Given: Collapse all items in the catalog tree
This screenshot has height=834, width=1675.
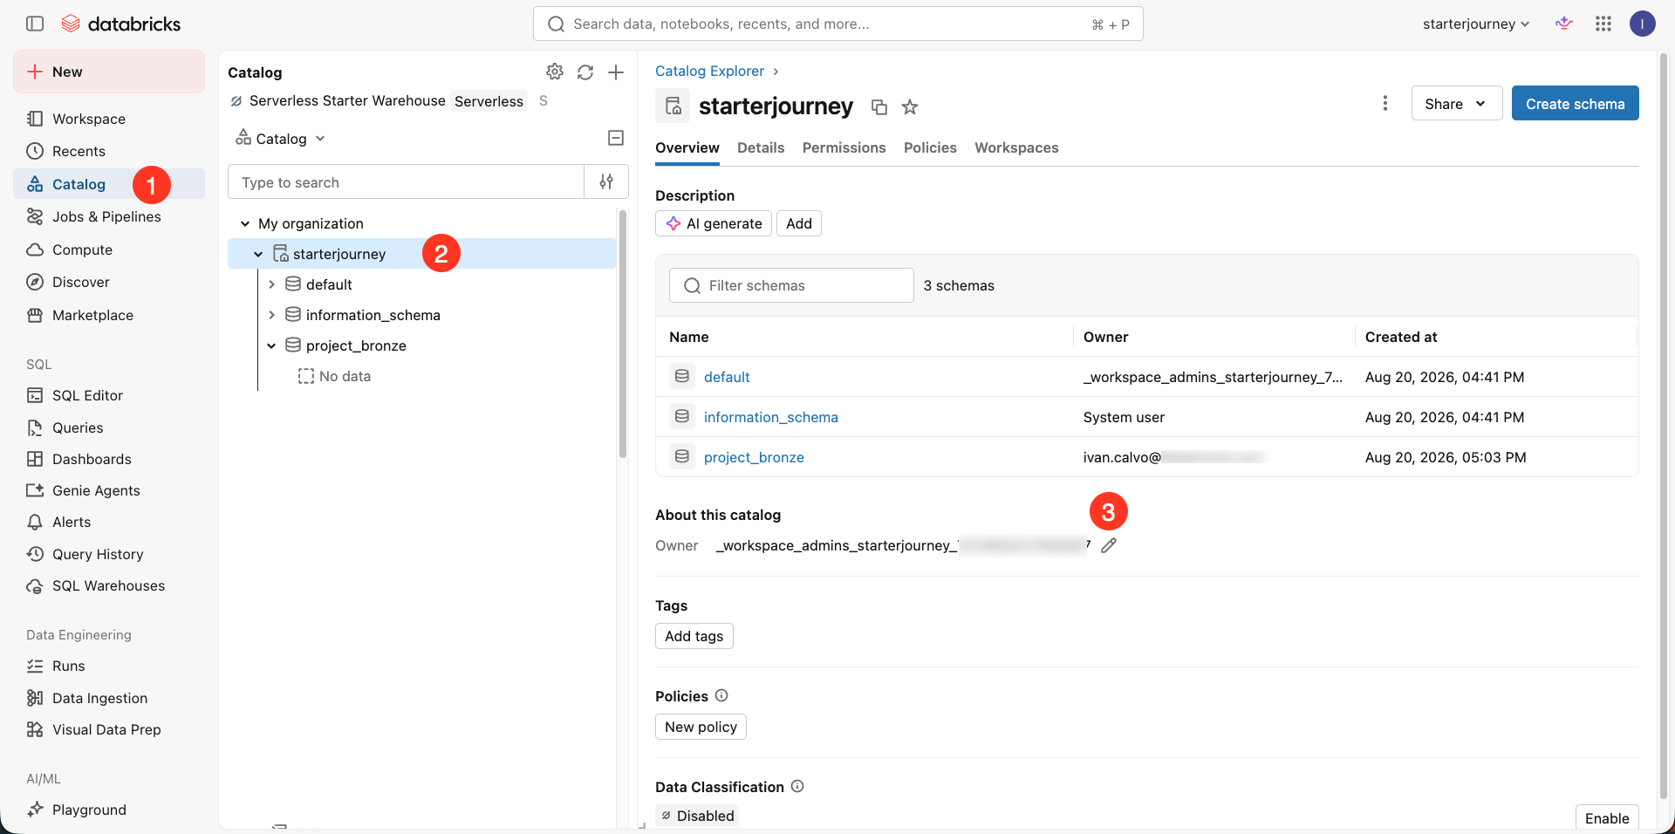Looking at the screenshot, I should [x=616, y=138].
